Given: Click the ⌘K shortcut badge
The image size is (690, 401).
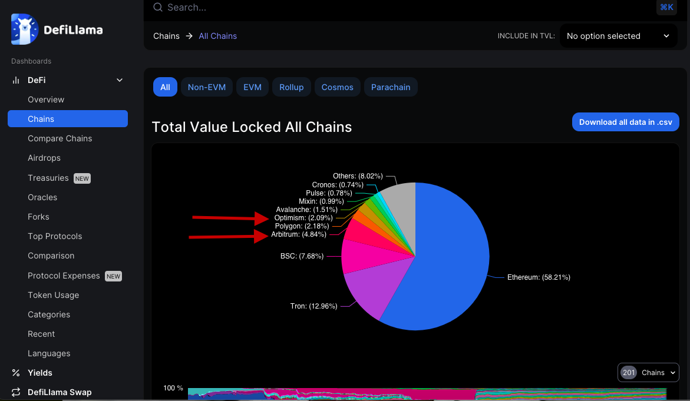Looking at the screenshot, I should (x=666, y=7).
